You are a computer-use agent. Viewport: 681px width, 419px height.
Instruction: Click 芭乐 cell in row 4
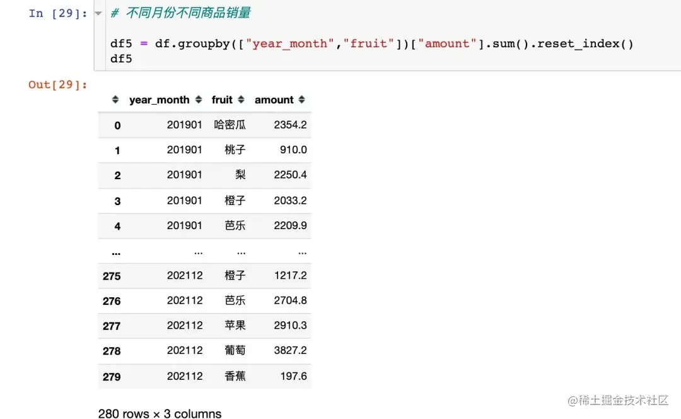pyautogui.click(x=235, y=225)
